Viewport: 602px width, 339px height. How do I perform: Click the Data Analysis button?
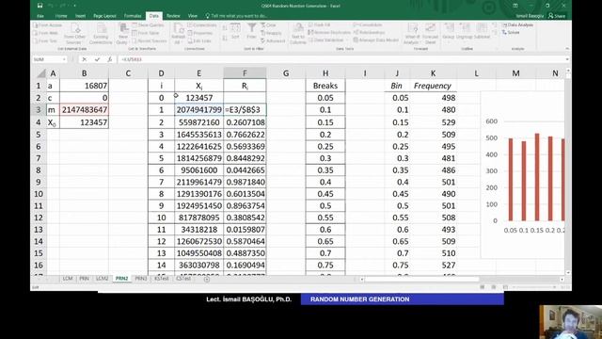pos(517,25)
